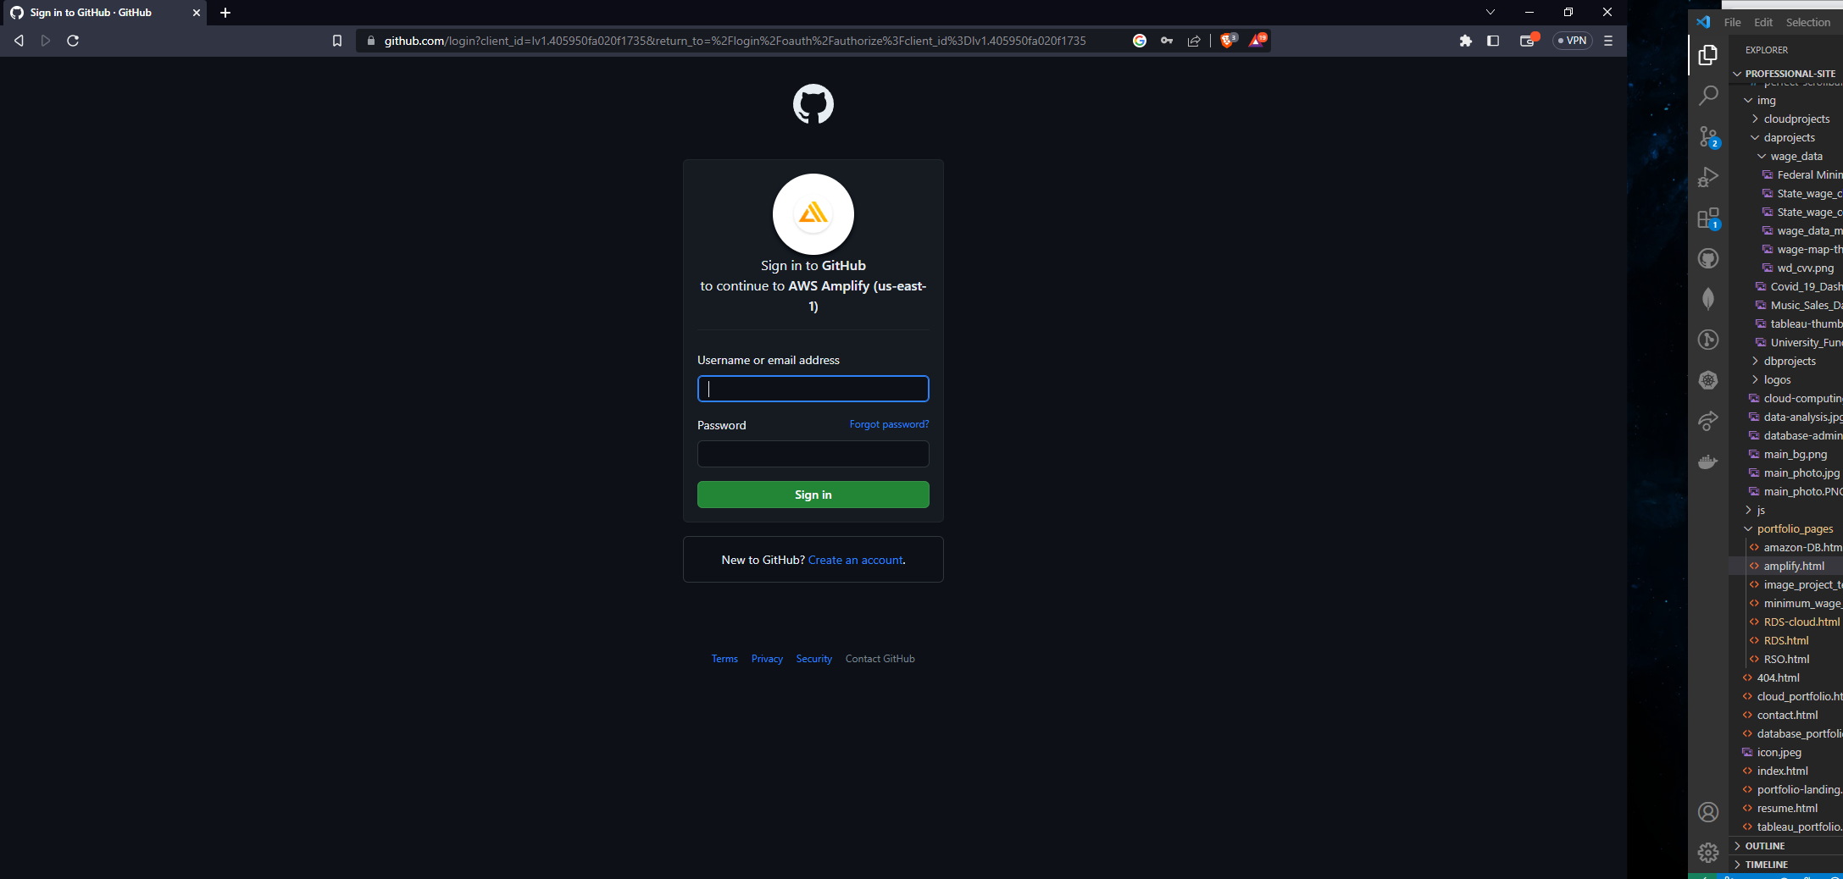Open the Extensions view in activity bar

pyautogui.click(x=1708, y=218)
